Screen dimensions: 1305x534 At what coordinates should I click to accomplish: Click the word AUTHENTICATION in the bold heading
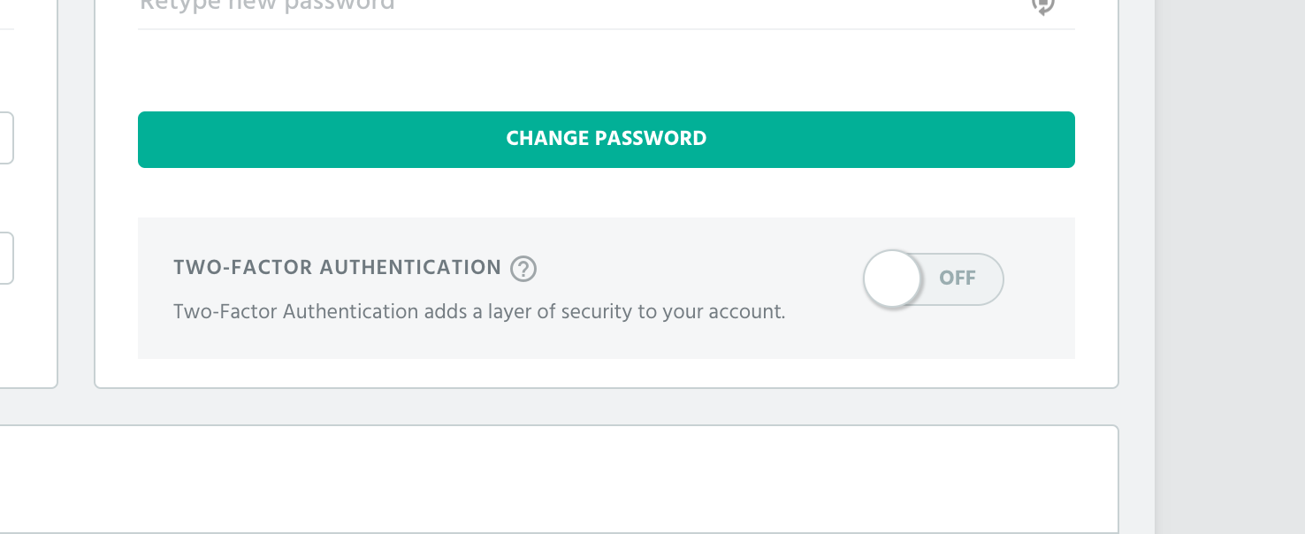pos(410,268)
